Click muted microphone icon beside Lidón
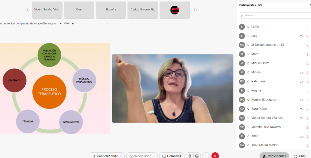Viewport: 311px width, 158px height. point(307,27)
